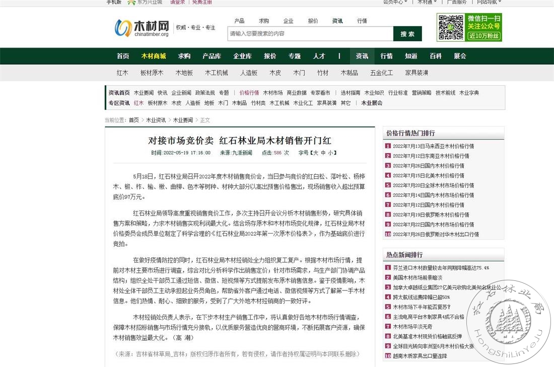Open 五金化工 category link

[x=382, y=73]
